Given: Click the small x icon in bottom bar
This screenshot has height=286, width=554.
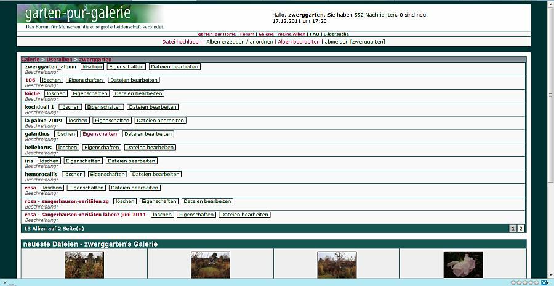Looking at the screenshot, I should [5, 282].
